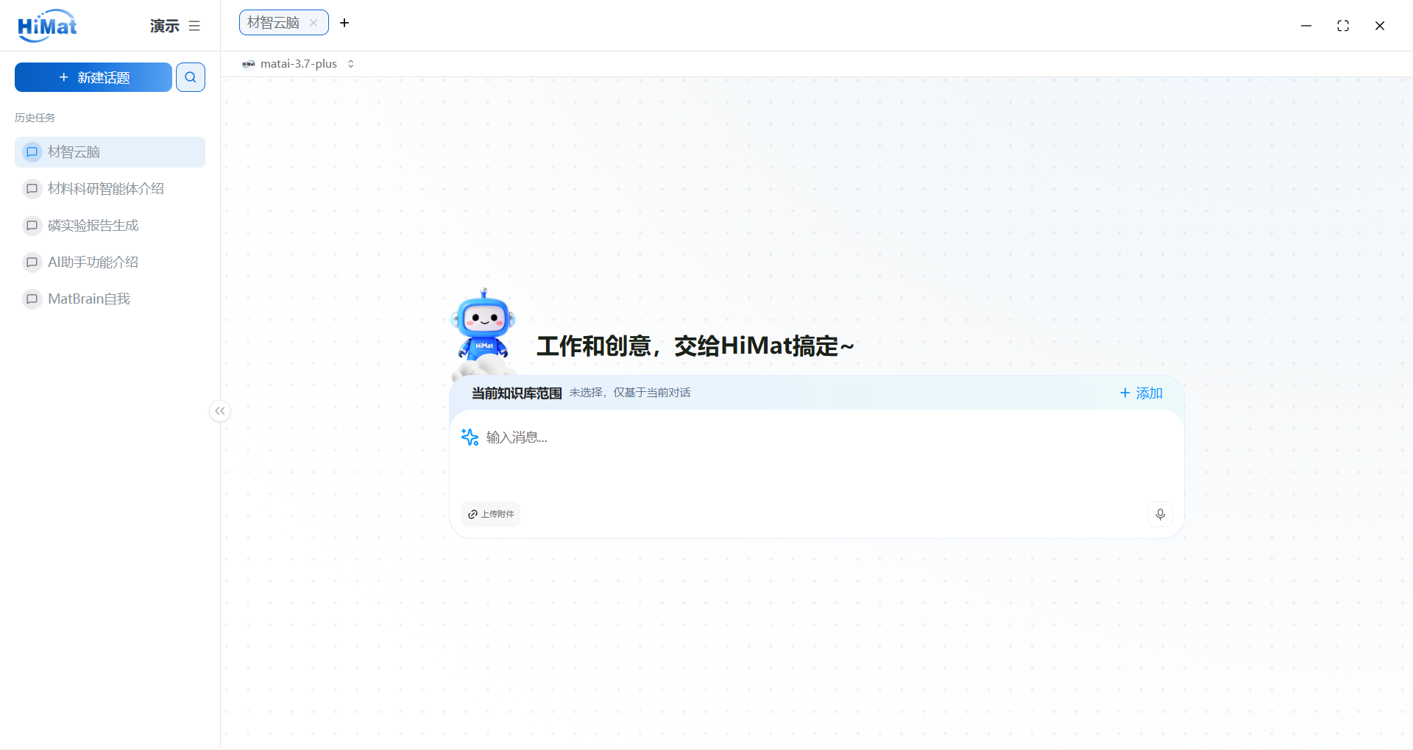Minimize the application window
The image size is (1413, 750).
coord(1306,26)
